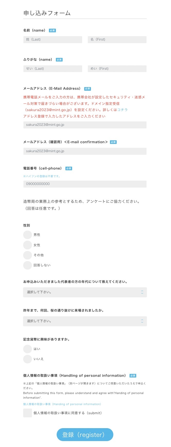Click the furigana せい (Last) field
The width and height of the screenshot is (171, 447).
(x=53, y=69)
